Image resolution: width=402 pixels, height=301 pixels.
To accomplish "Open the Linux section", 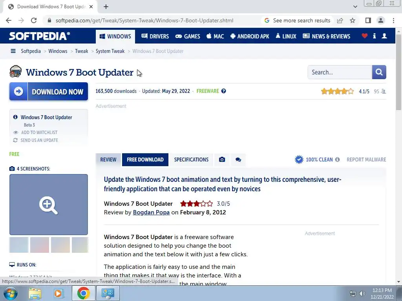I will point(286,36).
